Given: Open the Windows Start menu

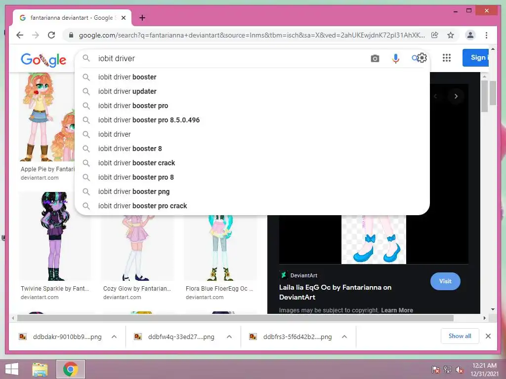Looking at the screenshot, I should coord(12,369).
